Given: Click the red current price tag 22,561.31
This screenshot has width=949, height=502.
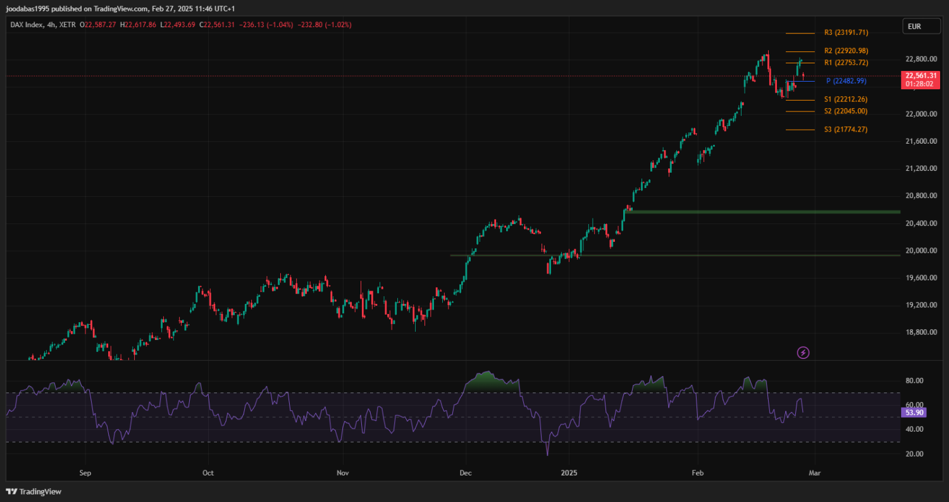Looking at the screenshot, I should 921,75.
